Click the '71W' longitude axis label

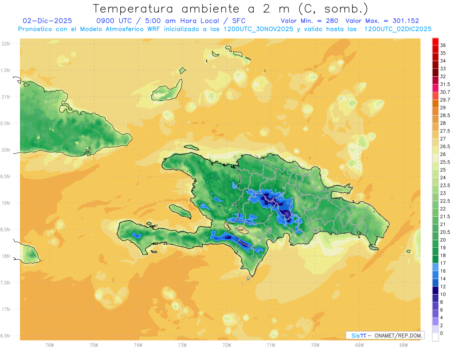pos(271,345)
